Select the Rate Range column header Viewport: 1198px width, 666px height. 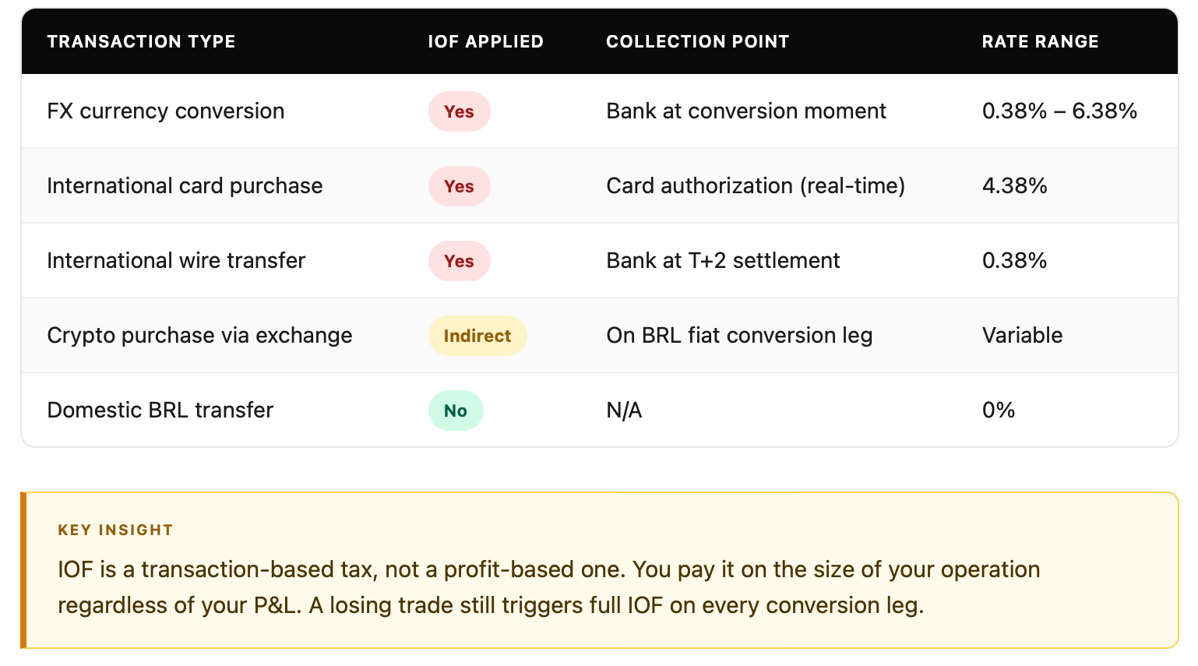point(1040,42)
